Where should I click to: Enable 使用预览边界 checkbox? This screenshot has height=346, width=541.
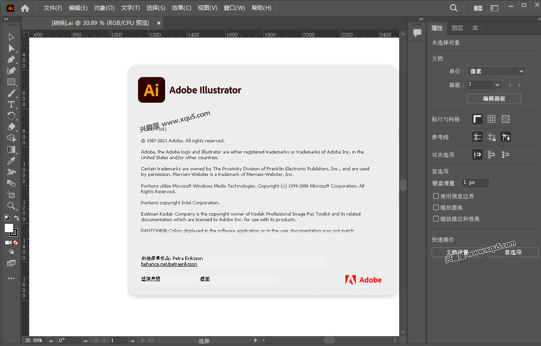click(x=436, y=196)
